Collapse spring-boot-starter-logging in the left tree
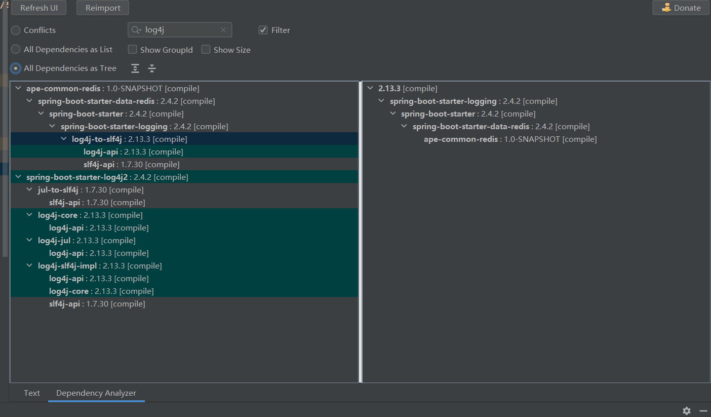Image resolution: width=711 pixels, height=417 pixels. click(x=53, y=126)
